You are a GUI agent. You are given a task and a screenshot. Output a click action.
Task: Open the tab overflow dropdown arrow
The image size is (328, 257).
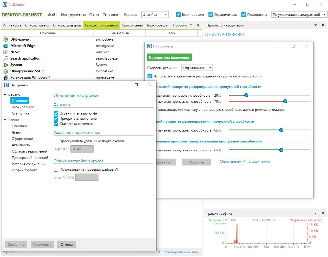point(191,25)
